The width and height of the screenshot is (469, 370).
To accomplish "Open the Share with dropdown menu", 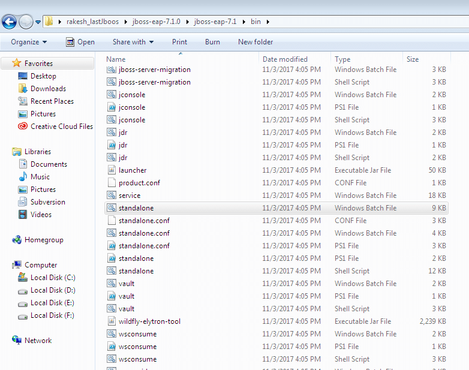I will [133, 42].
